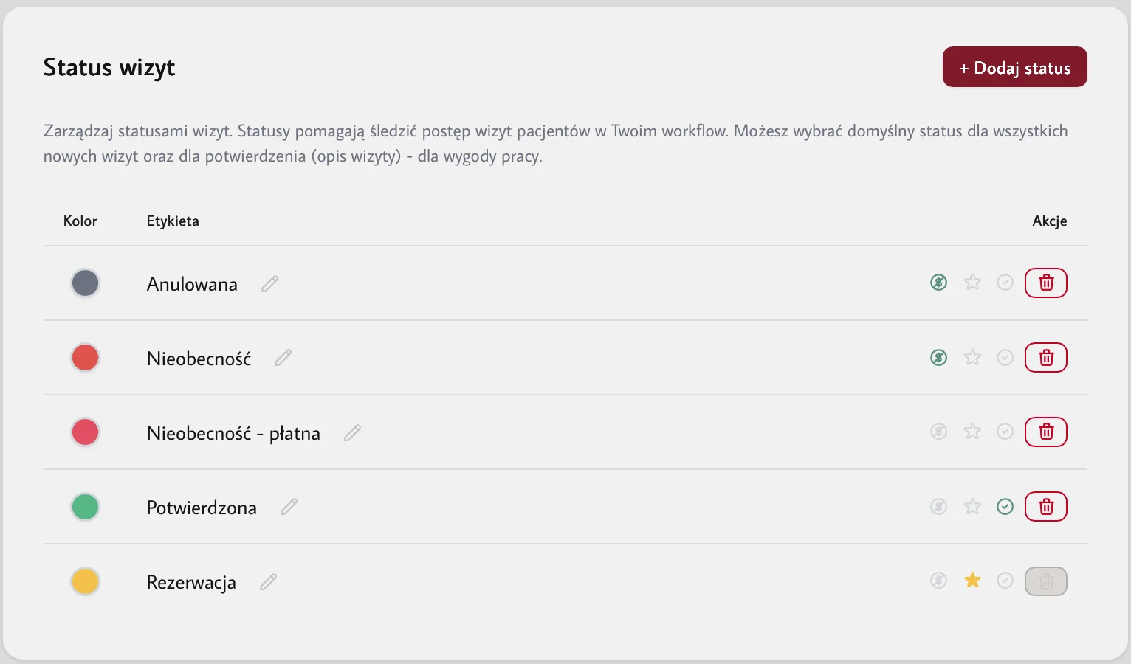
Task: Delete the Anulowana status with its trash button
Action: click(x=1046, y=283)
